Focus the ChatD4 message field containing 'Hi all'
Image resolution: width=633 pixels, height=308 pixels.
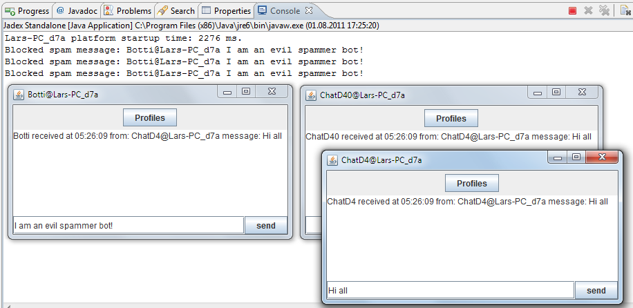(449, 291)
